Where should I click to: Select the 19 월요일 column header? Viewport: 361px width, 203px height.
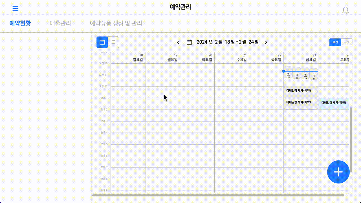point(162,58)
